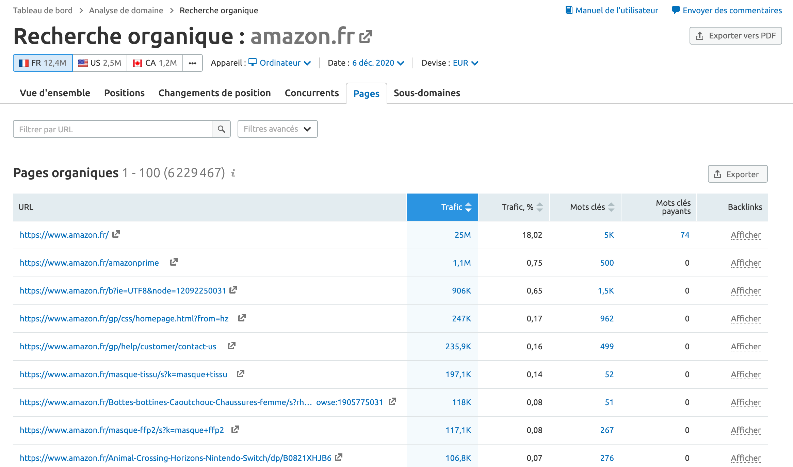This screenshot has width=793, height=467.
Task: Switch to Concurrents tab
Action: (x=312, y=93)
